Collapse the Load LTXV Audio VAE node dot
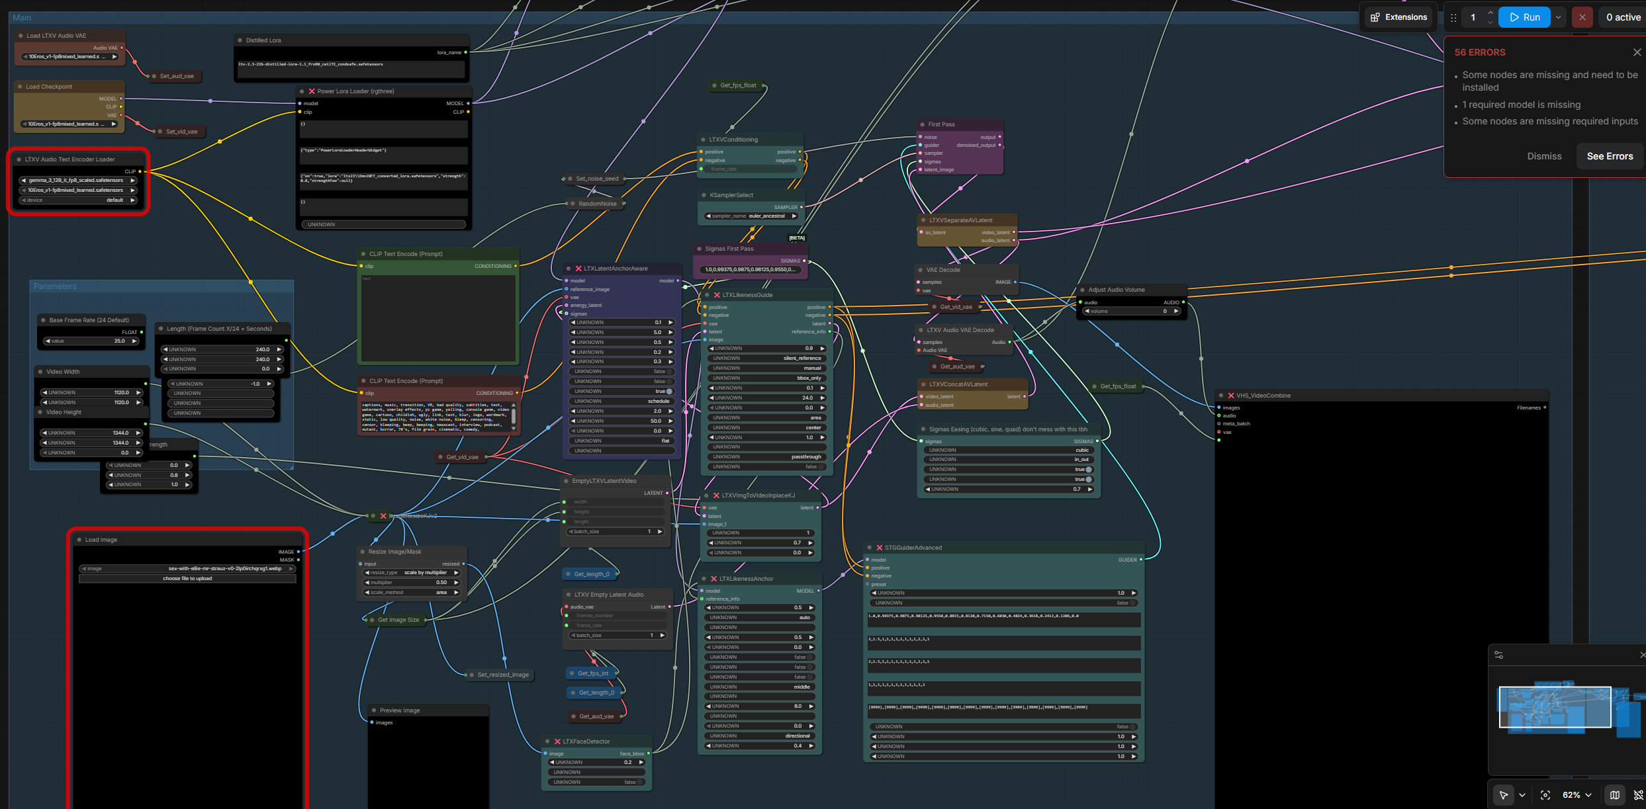The image size is (1646, 809). point(21,36)
